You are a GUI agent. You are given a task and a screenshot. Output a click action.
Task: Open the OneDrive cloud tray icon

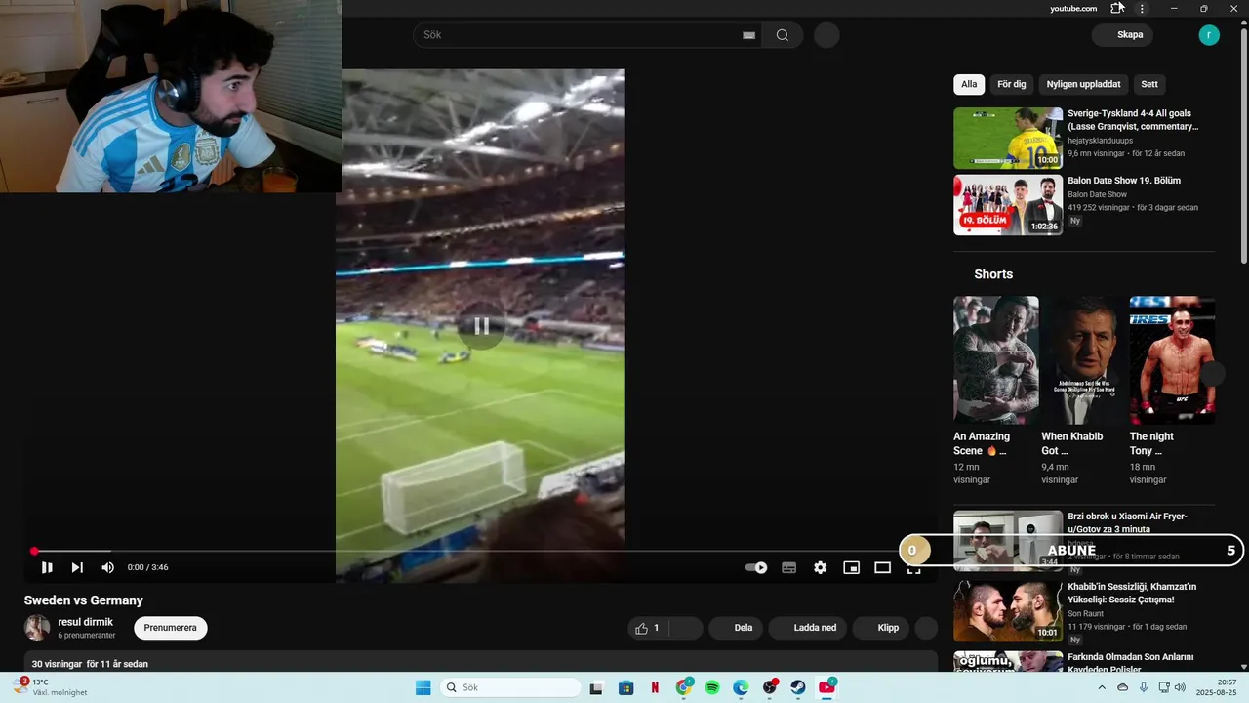coord(1123,687)
